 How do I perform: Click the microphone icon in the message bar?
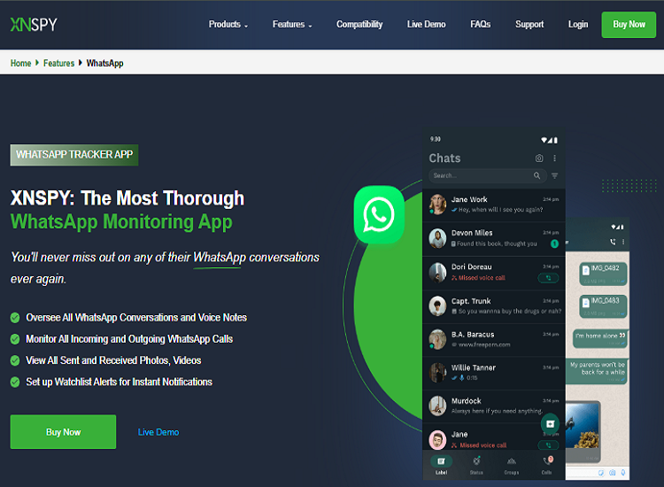click(623, 473)
